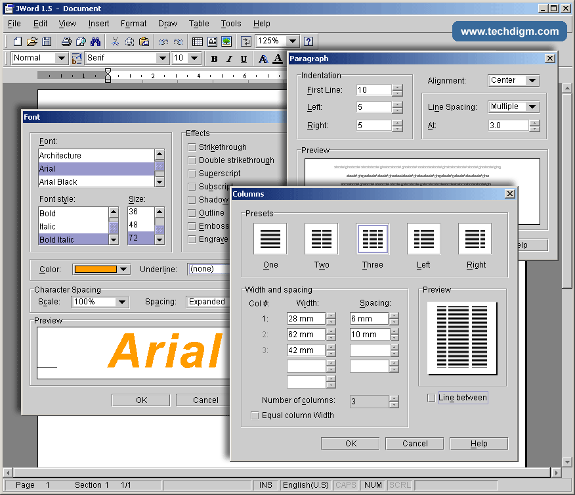
Task: Click the Open file folder icon
Action: pos(32,41)
